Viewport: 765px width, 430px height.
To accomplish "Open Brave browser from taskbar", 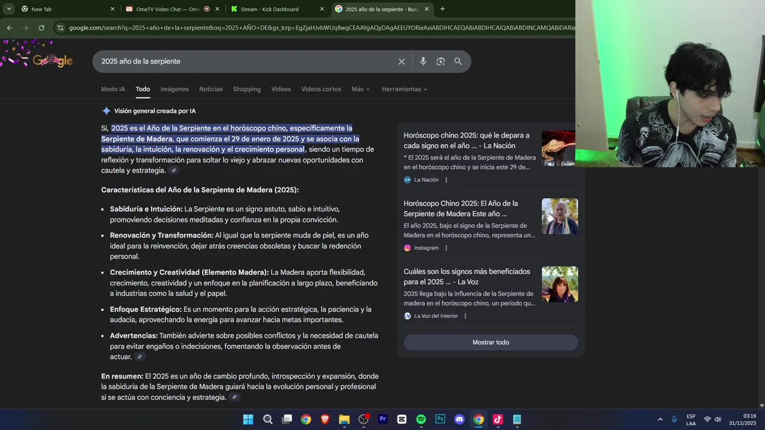I will tap(325, 419).
